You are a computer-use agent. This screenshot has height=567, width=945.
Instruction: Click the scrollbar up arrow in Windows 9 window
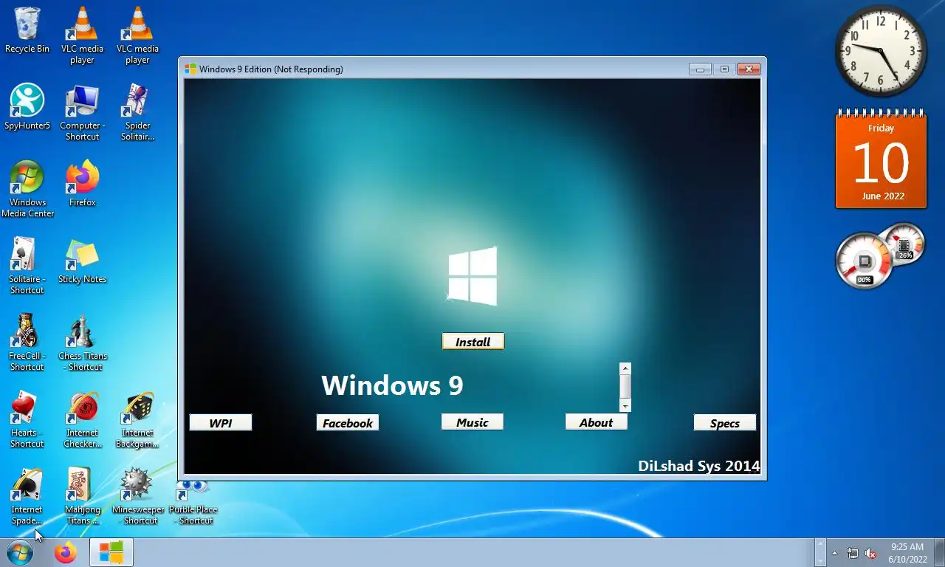pyautogui.click(x=625, y=368)
